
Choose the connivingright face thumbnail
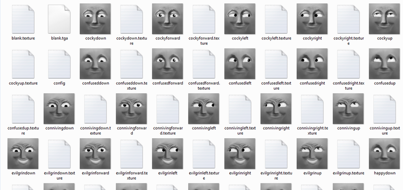click(x=276, y=109)
